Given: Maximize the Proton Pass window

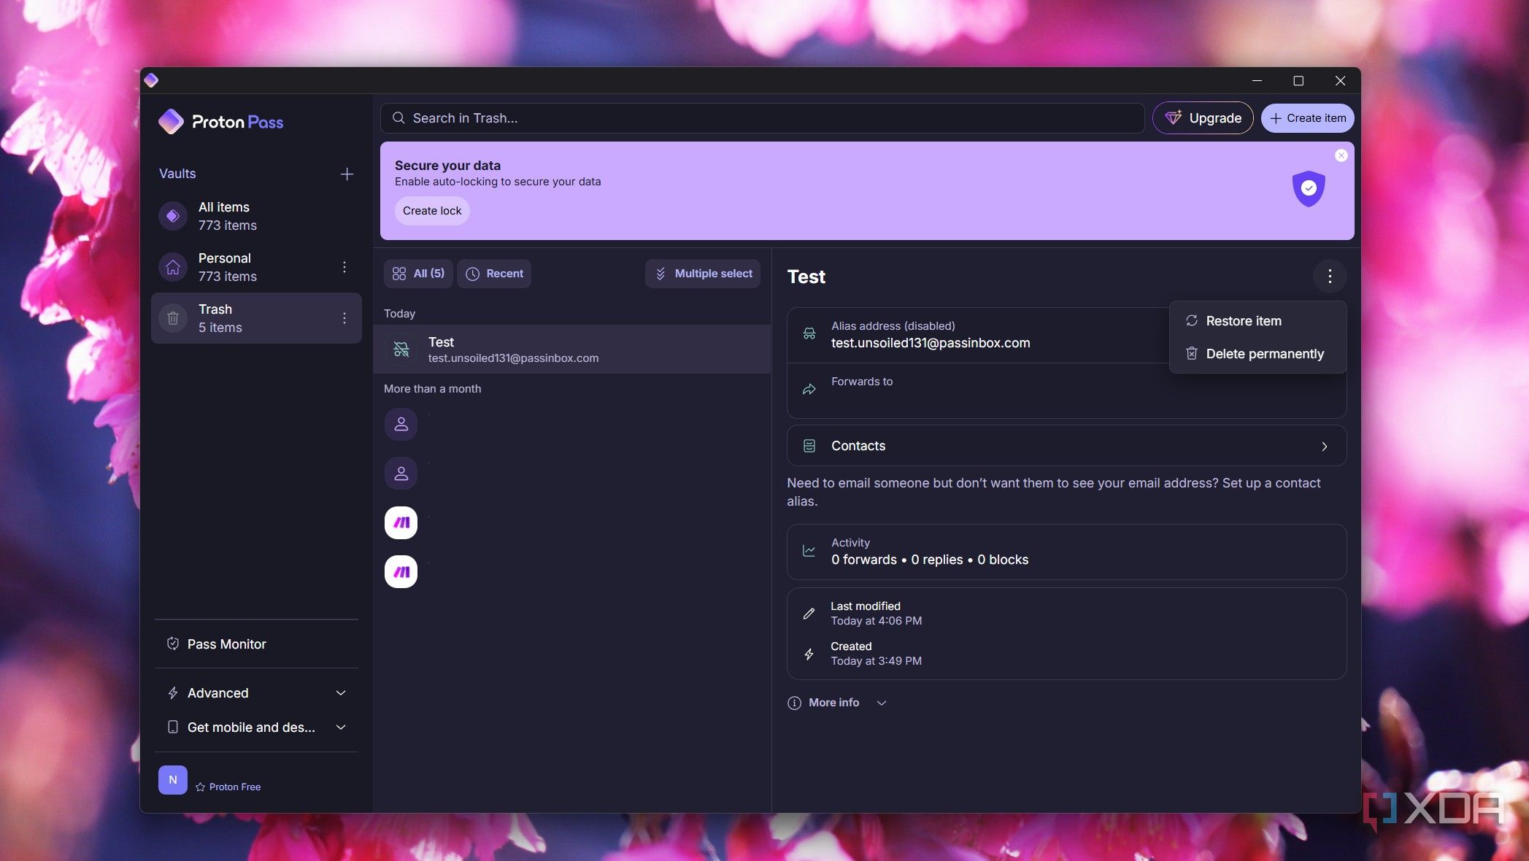Looking at the screenshot, I should point(1298,81).
